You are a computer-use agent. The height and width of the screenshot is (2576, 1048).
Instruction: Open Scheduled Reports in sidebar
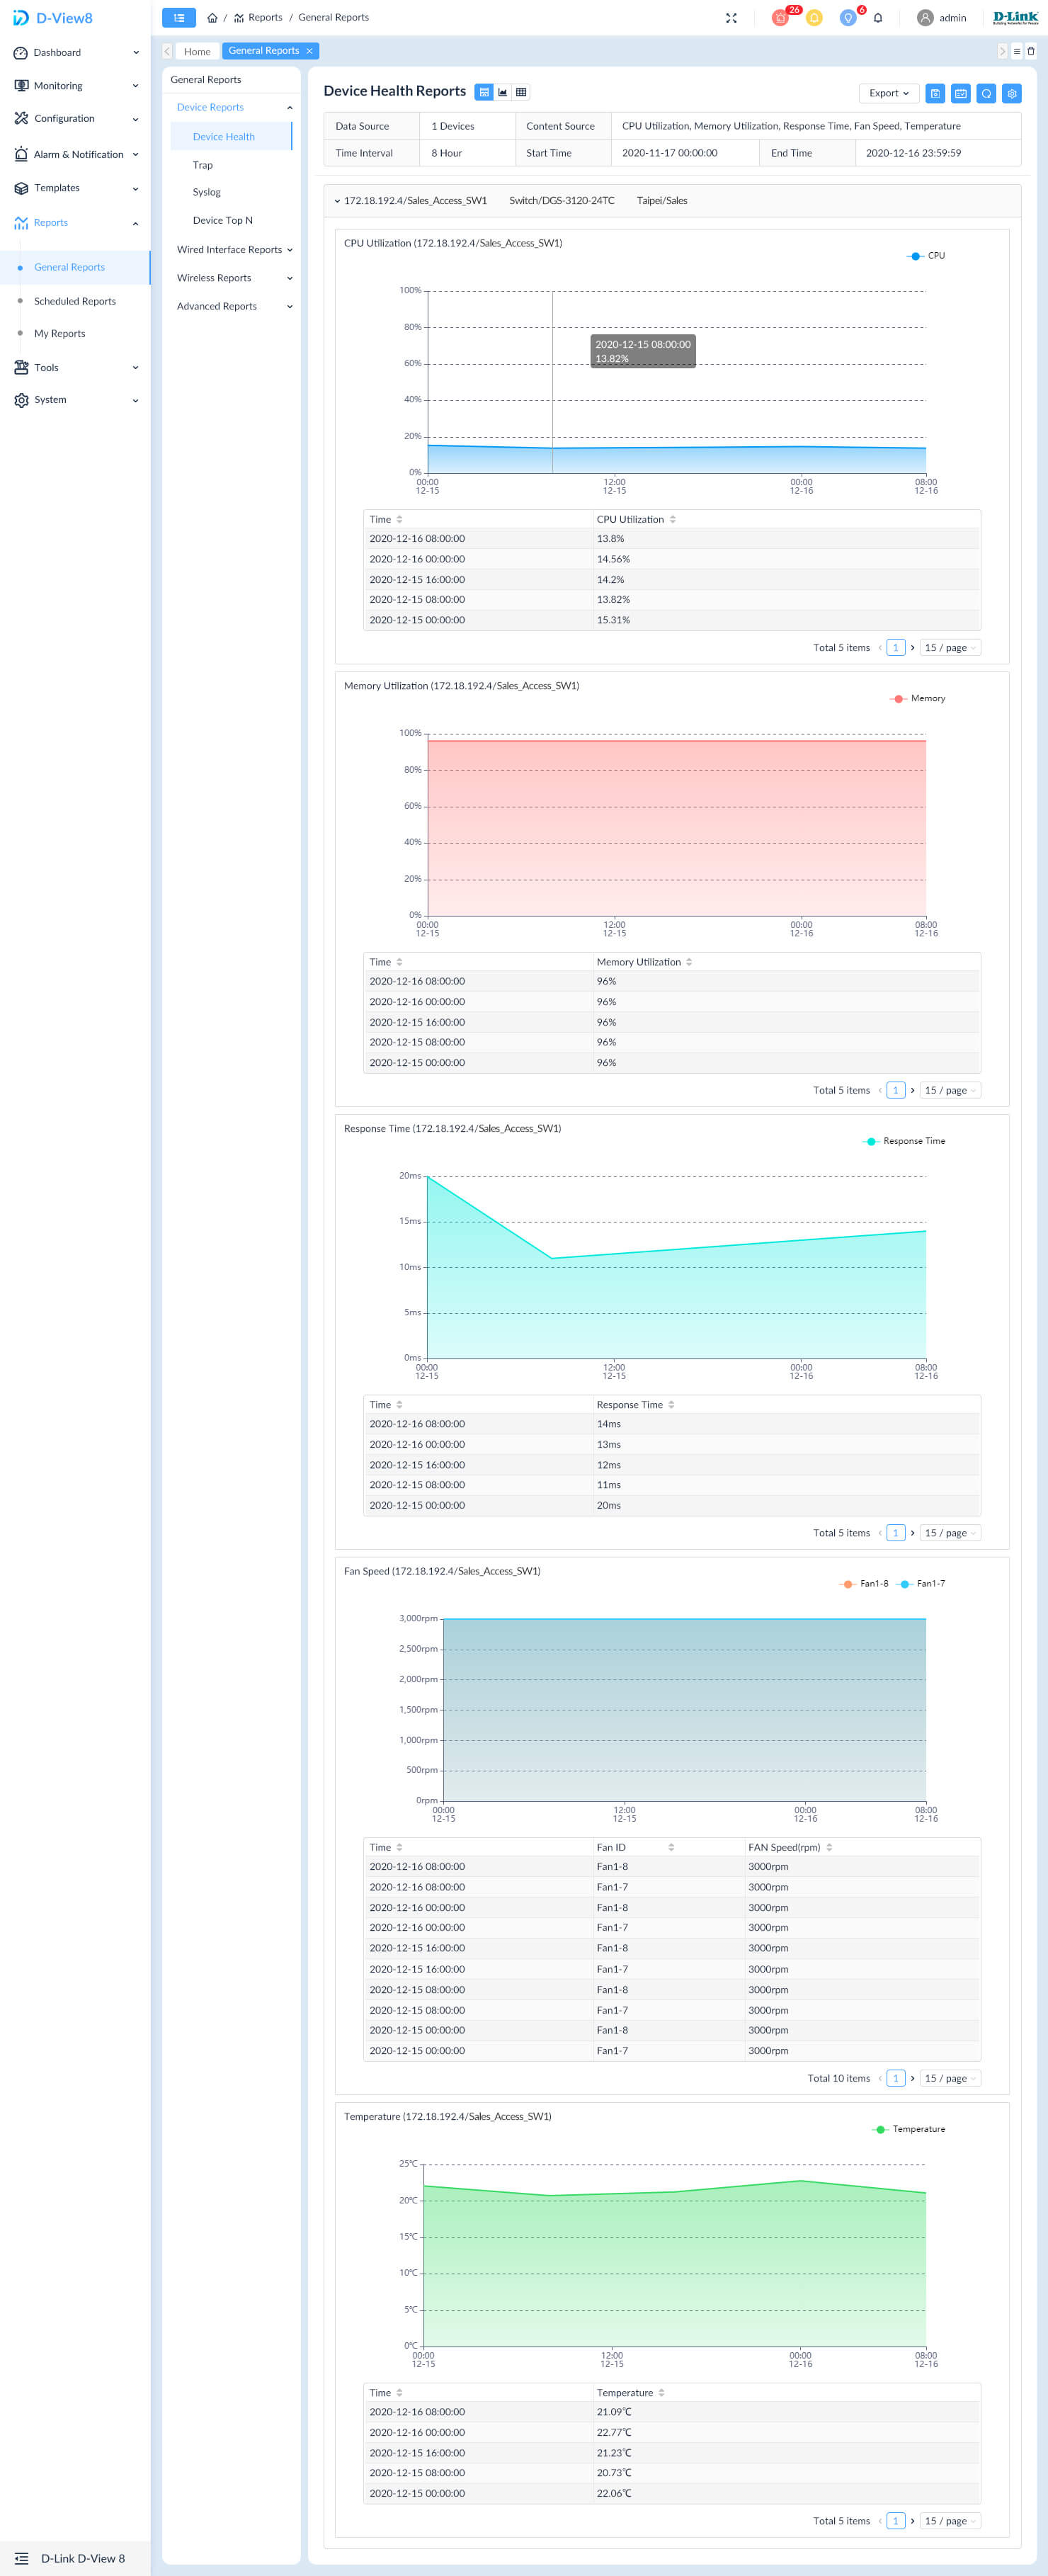point(75,301)
